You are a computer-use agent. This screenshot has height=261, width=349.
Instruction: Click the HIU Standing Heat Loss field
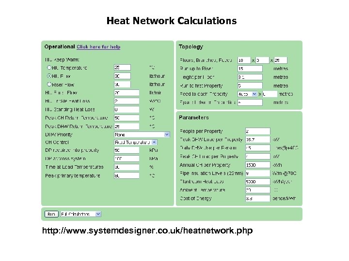point(127,109)
